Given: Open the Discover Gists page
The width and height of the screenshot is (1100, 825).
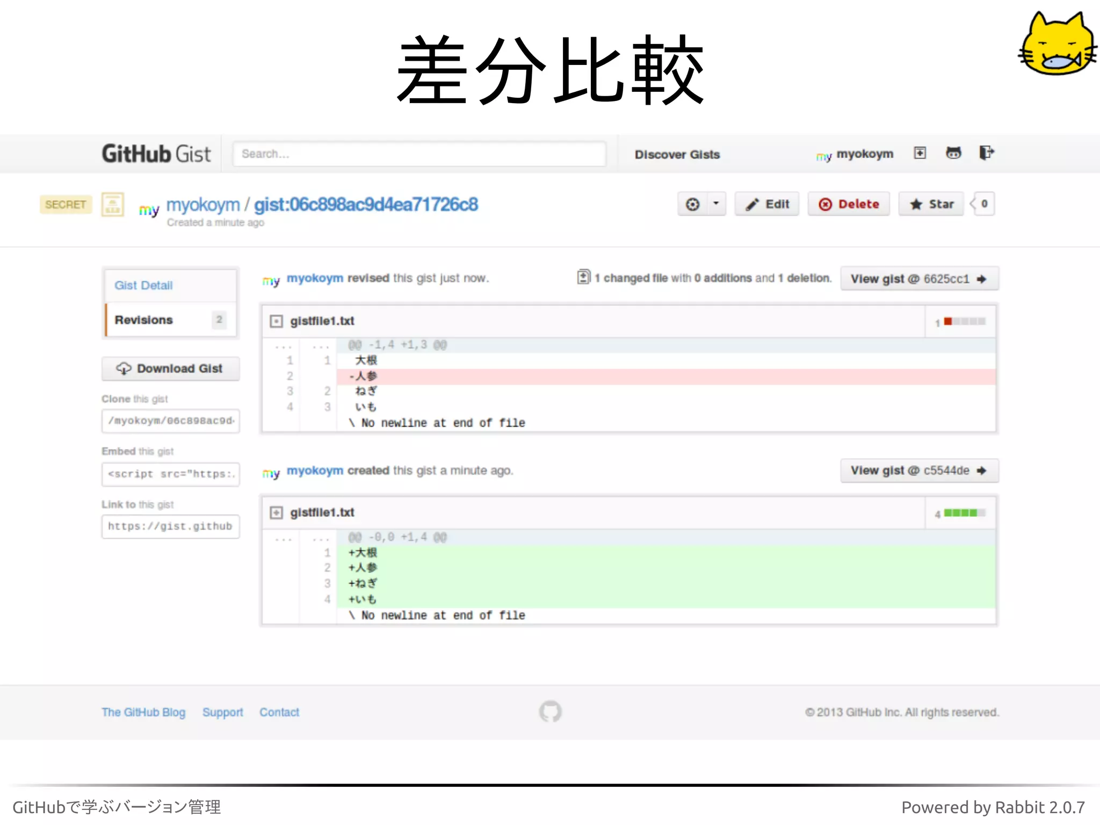Looking at the screenshot, I should pos(677,155).
